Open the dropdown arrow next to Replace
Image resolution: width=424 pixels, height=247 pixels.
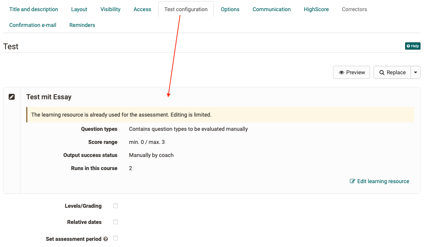point(416,72)
